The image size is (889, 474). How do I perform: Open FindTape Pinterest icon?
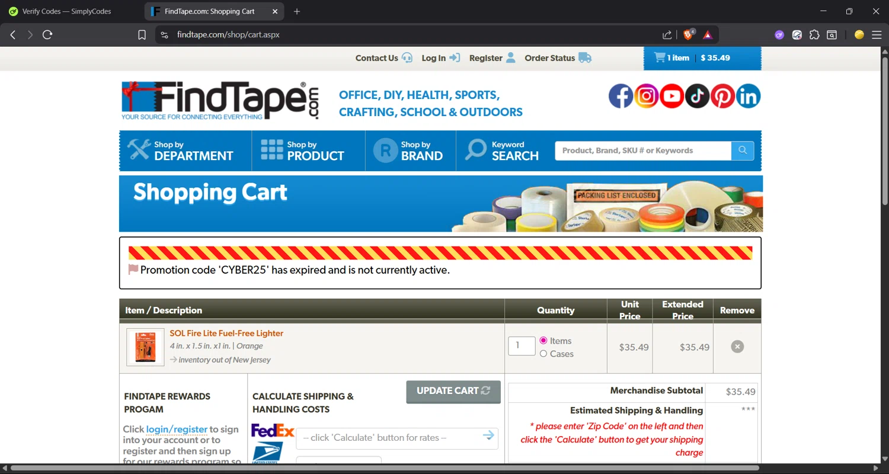point(723,96)
